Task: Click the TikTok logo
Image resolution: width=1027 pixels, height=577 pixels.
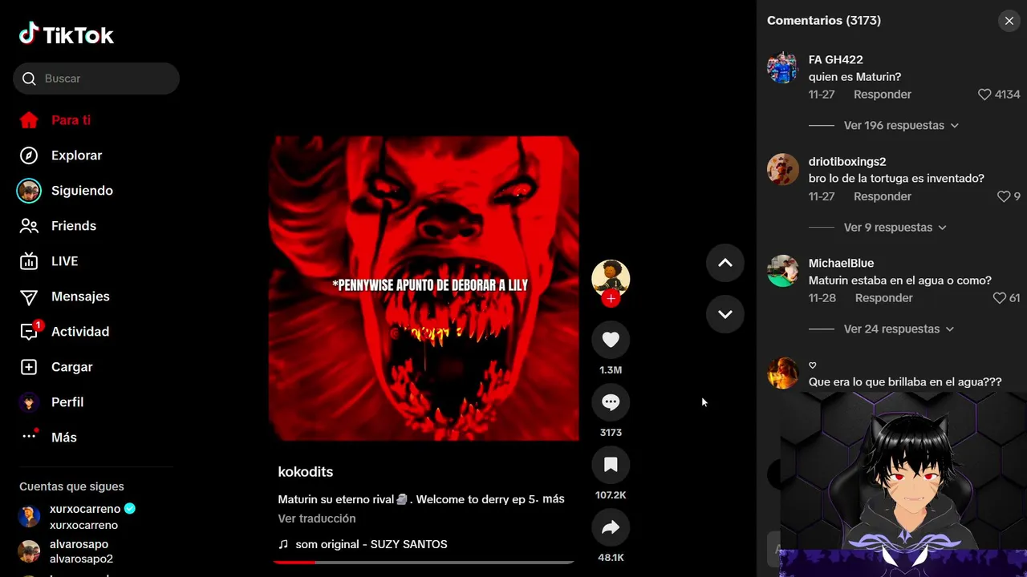Action: [67, 34]
